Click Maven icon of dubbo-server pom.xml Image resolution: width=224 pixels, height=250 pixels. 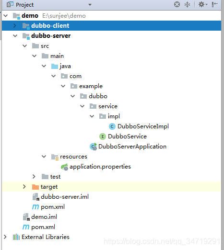(x=35, y=207)
